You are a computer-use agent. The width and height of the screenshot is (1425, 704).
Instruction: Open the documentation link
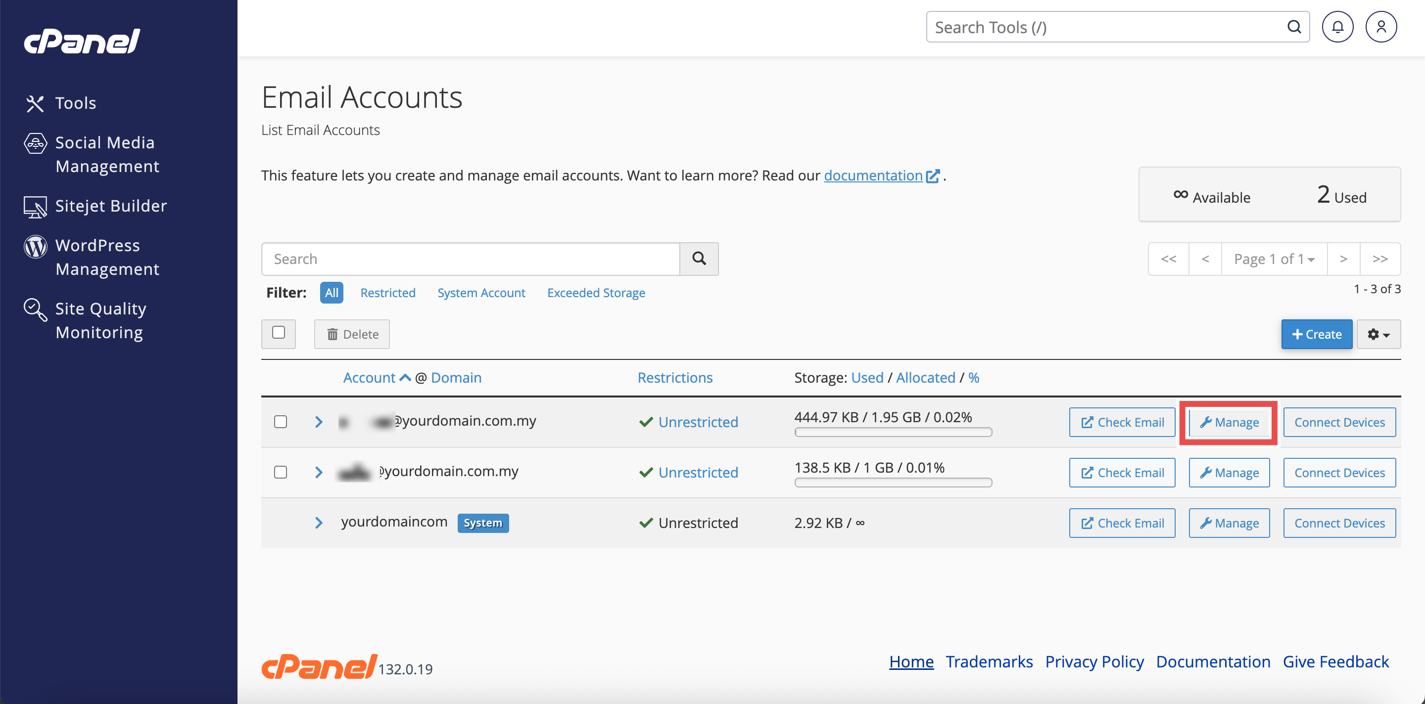pyautogui.click(x=873, y=176)
